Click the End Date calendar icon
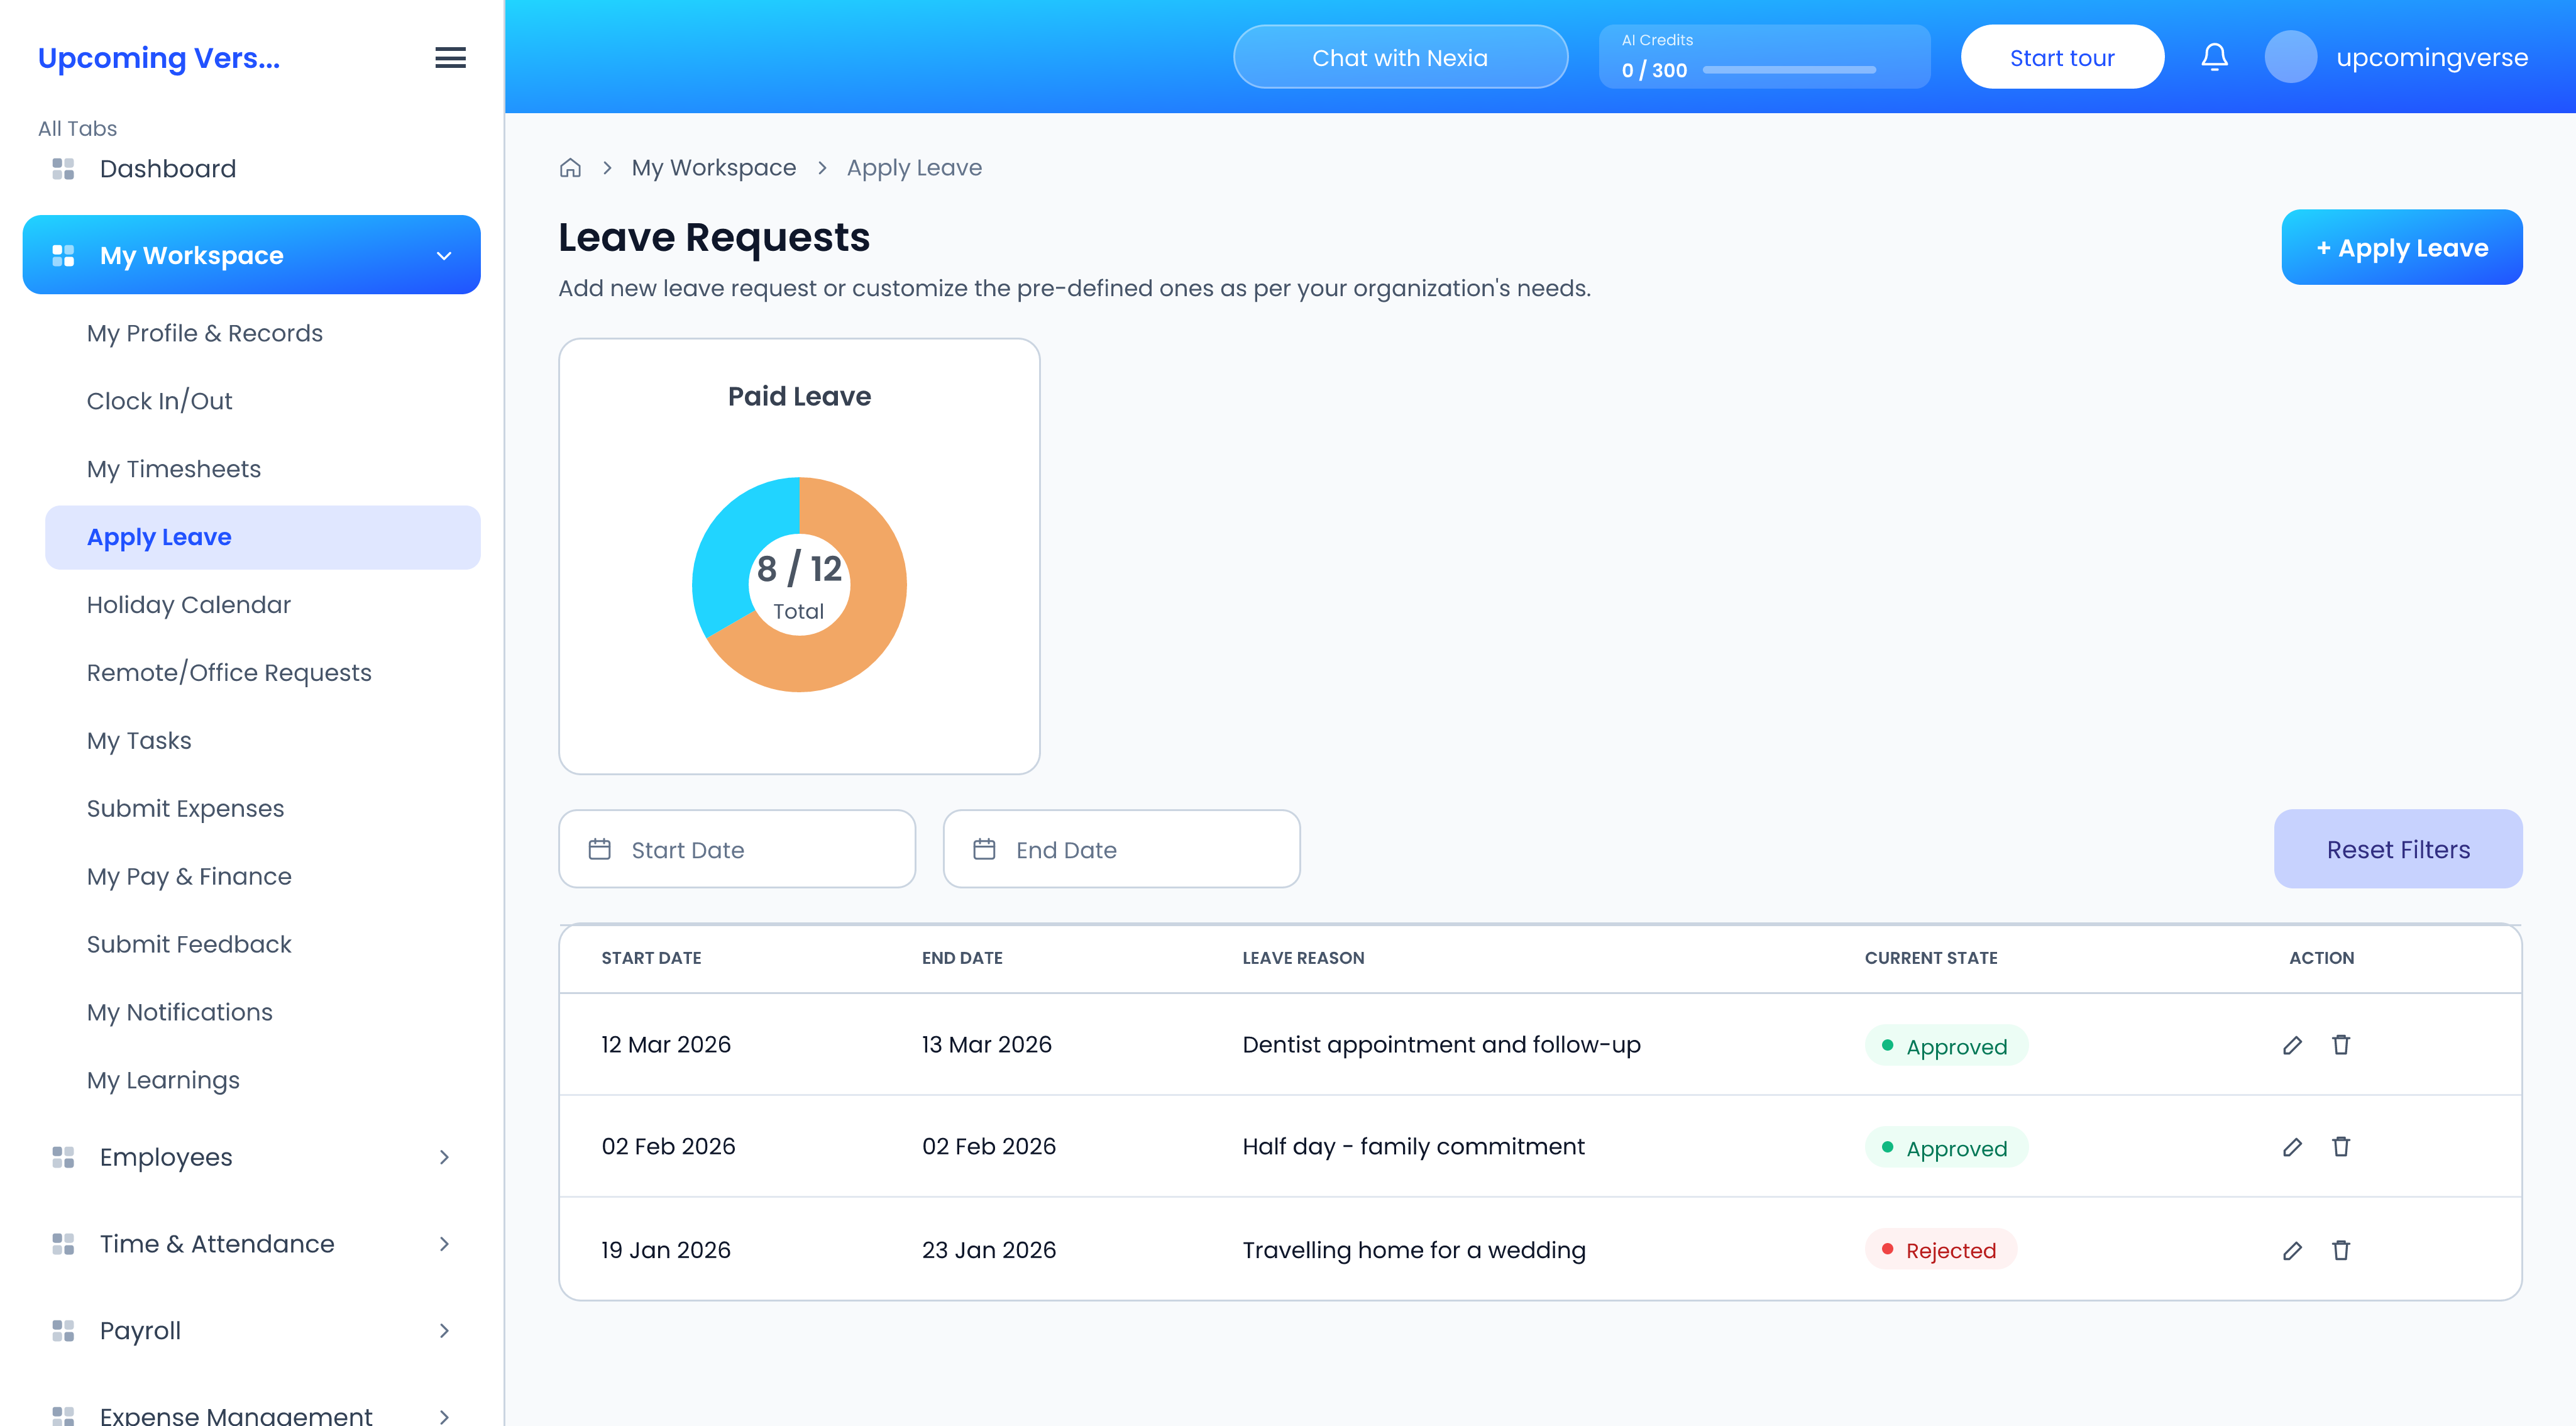Screen dimensions: 2576x1426 click(984, 849)
